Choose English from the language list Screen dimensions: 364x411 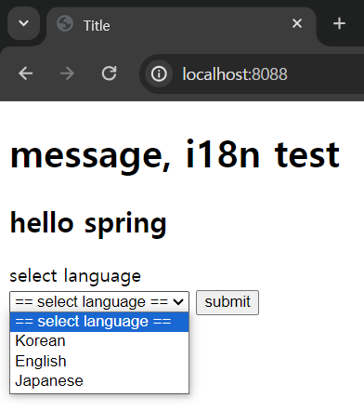[x=99, y=361]
